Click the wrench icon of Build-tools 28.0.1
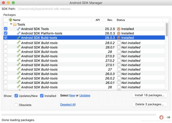Viewport: 172px width, 123px height. point(19,47)
